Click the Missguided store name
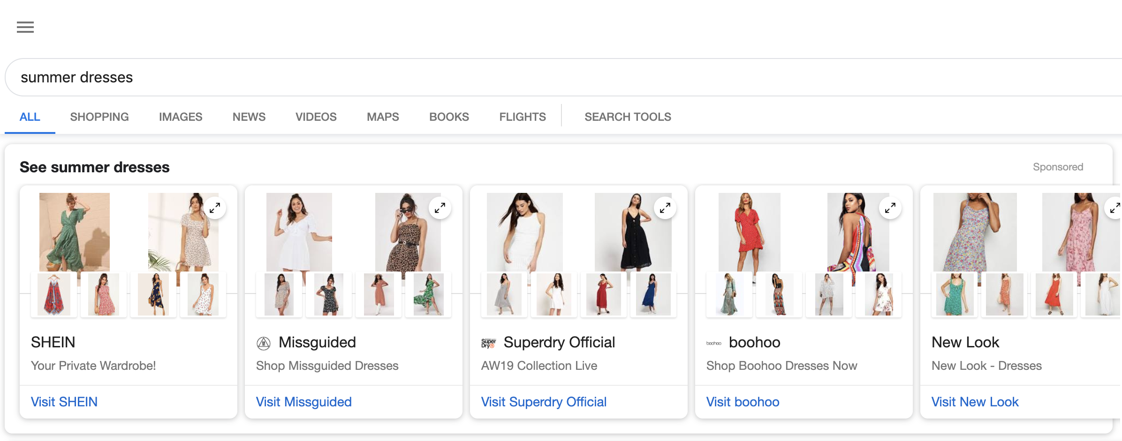The width and height of the screenshot is (1122, 441). 317,342
